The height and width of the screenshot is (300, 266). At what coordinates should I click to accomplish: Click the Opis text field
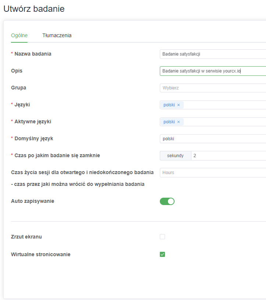[213, 71]
